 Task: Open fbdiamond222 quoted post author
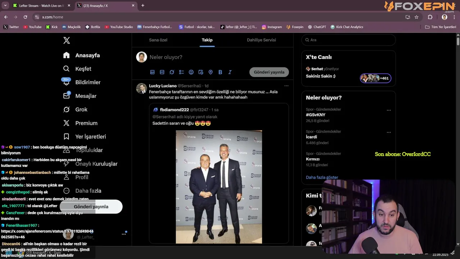click(x=174, y=110)
